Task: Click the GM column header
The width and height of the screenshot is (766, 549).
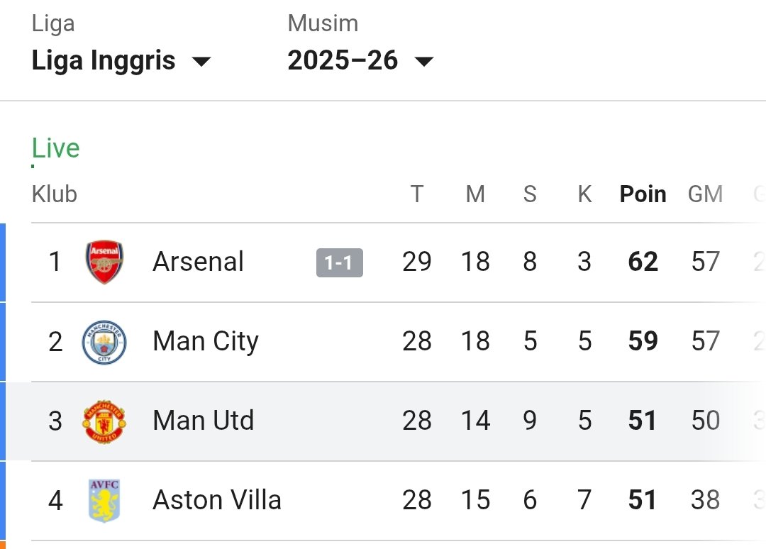Action: [705, 194]
